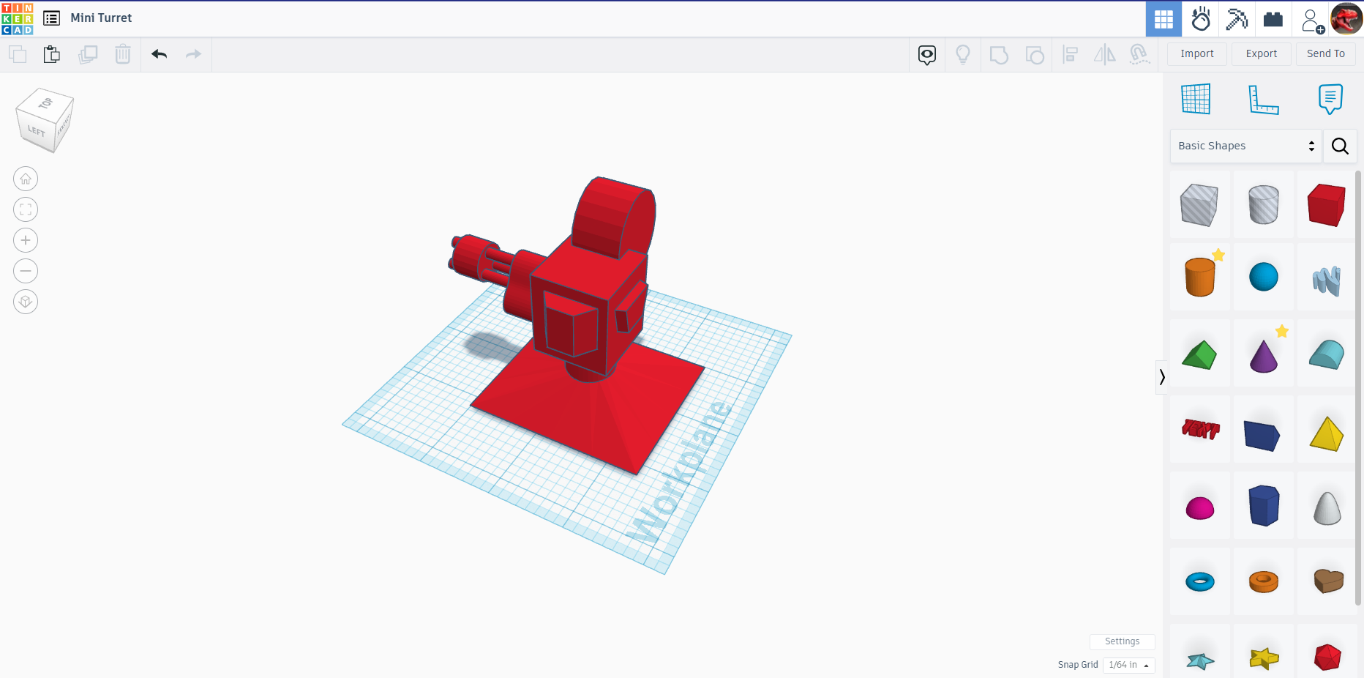Click the Export button

pyautogui.click(x=1260, y=53)
